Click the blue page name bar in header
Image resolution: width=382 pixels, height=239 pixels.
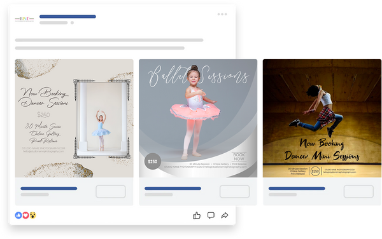67,17
